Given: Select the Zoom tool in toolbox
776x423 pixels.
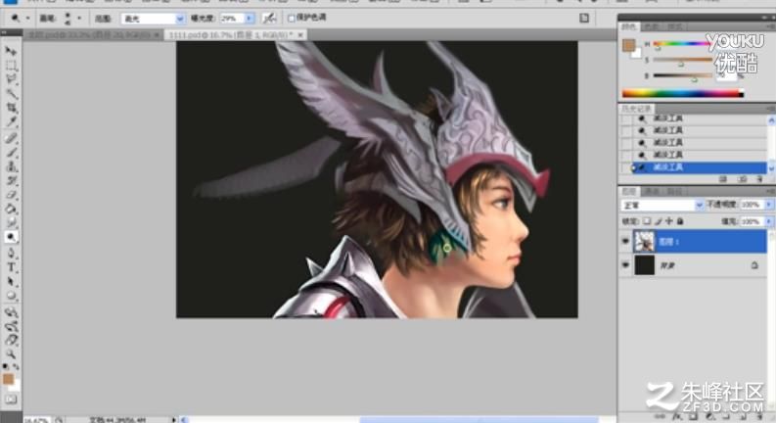Looking at the screenshot, I should click(x=11, y=353).
